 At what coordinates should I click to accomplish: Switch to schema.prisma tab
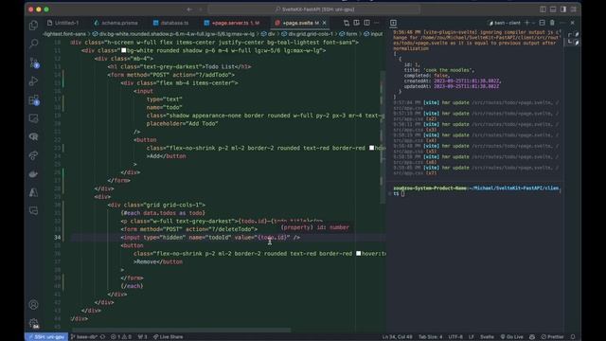coord(116,23)
